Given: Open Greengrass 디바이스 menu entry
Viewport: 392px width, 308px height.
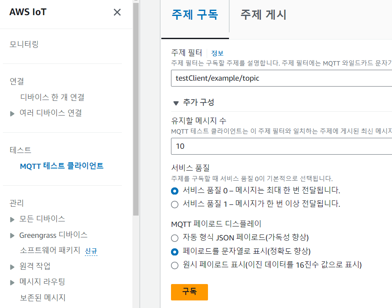Looking at the screenshot, I should coord(53,235).
